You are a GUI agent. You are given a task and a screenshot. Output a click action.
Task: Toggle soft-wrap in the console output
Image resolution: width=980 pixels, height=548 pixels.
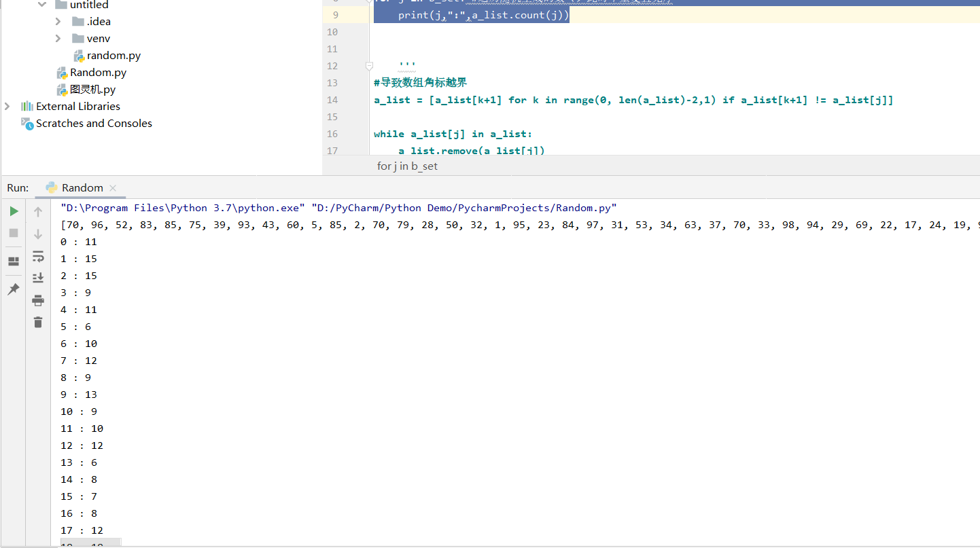[38, 256]
